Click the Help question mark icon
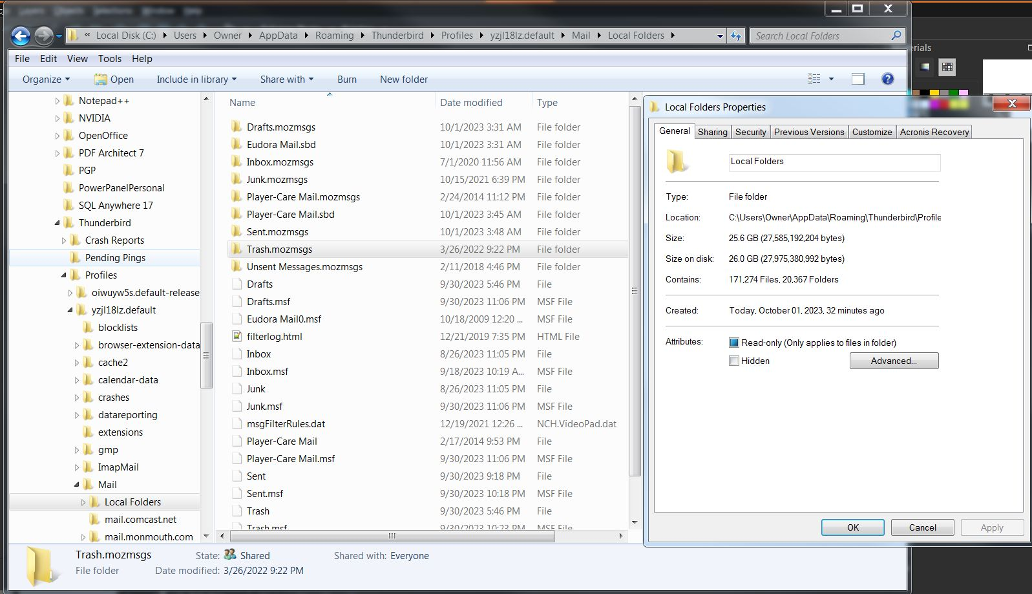The width and height of the screenshot is (1032, 594). point(887,79)
